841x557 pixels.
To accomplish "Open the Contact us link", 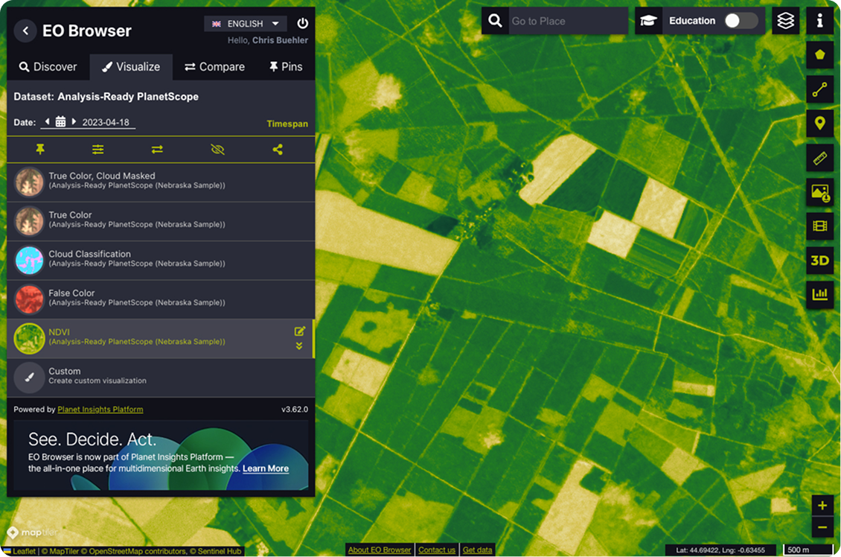I will pyautogui.click(x=437, y=550).
